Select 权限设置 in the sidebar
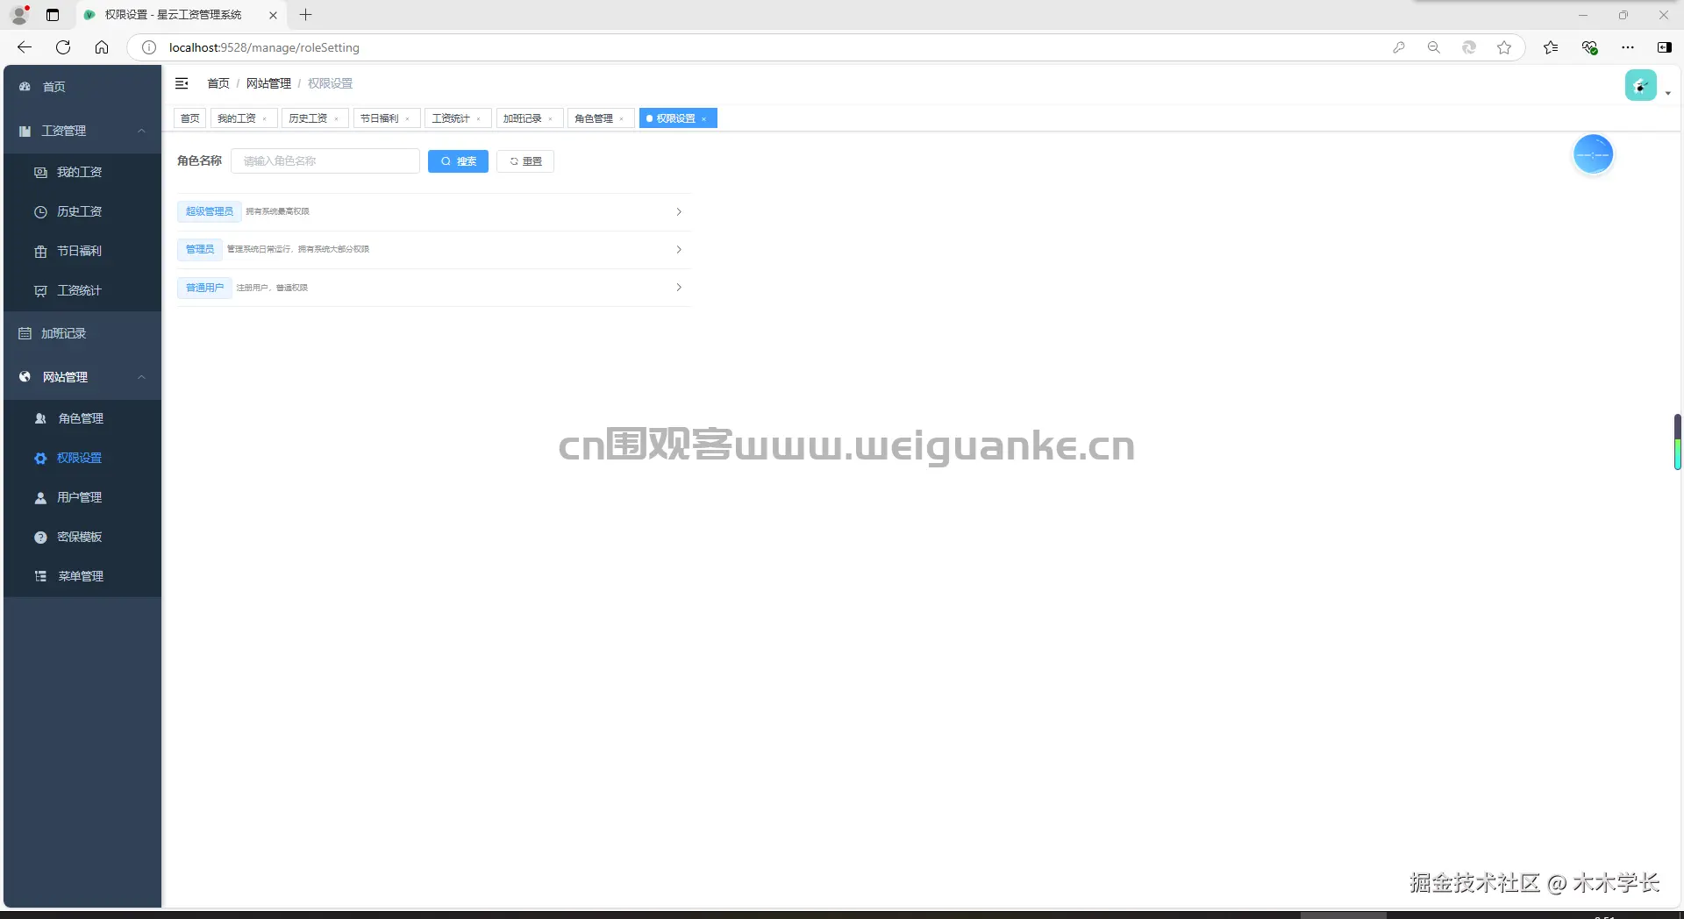 82,458
